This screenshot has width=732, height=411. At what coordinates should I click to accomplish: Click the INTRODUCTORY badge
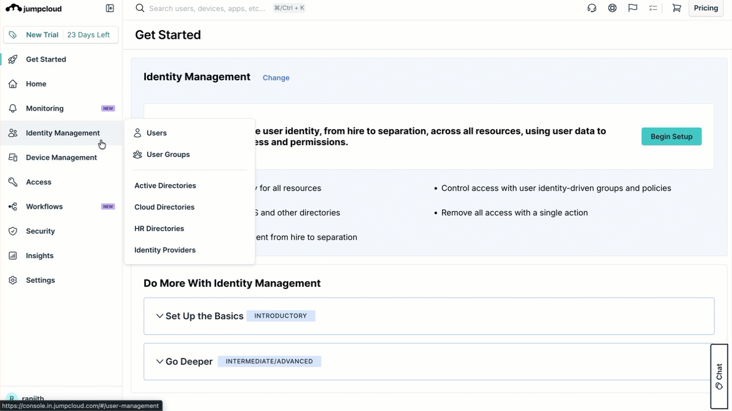(x=281, y=316)
